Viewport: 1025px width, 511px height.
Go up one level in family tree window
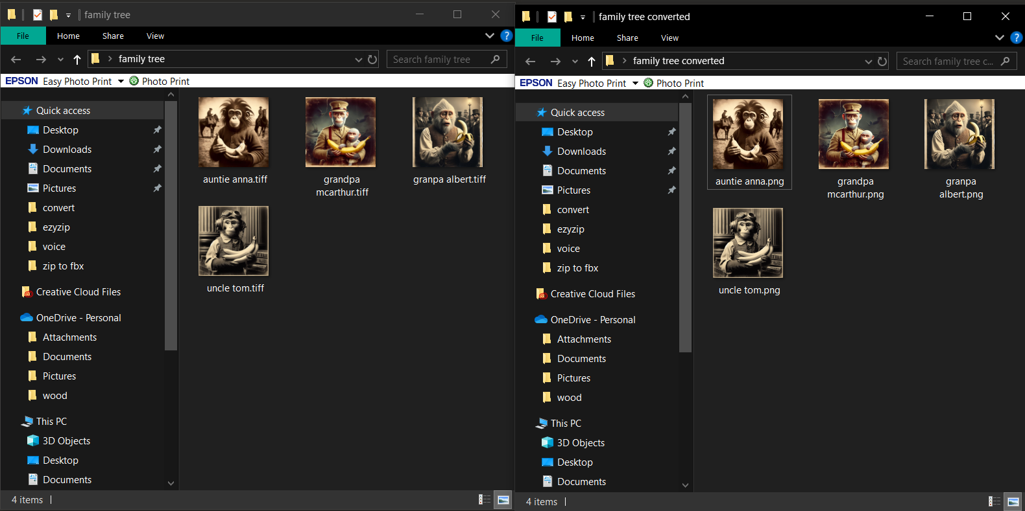click(x=77, y=60)
